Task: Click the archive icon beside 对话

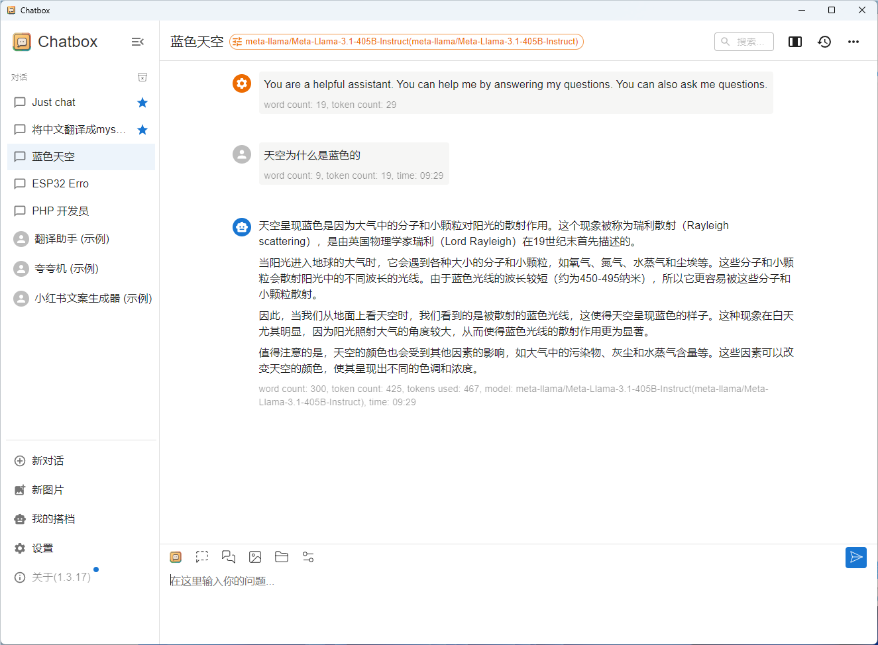Action: 142,77
